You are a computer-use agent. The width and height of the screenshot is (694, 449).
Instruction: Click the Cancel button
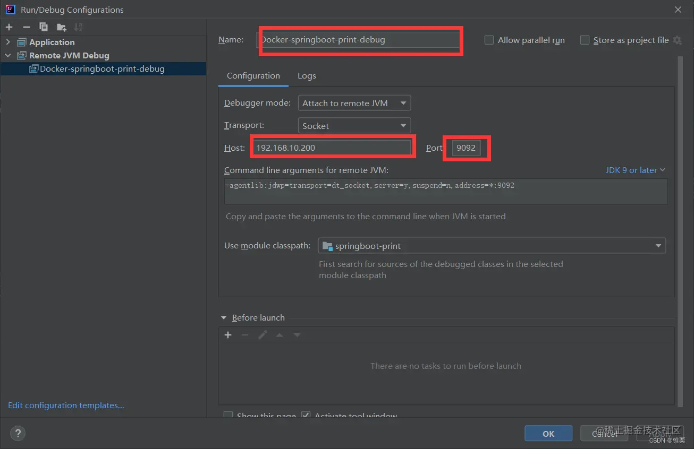605,434
